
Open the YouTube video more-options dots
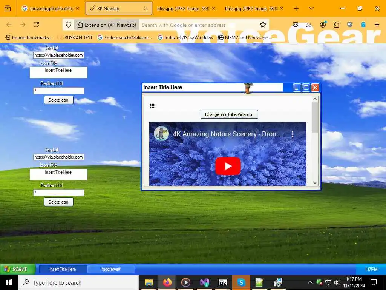[293, 134]
